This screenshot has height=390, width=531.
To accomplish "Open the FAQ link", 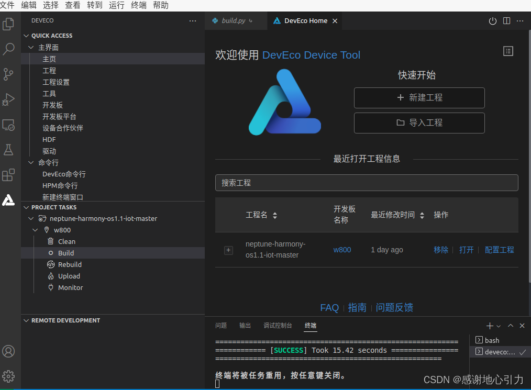I will [x=329, y=307].
